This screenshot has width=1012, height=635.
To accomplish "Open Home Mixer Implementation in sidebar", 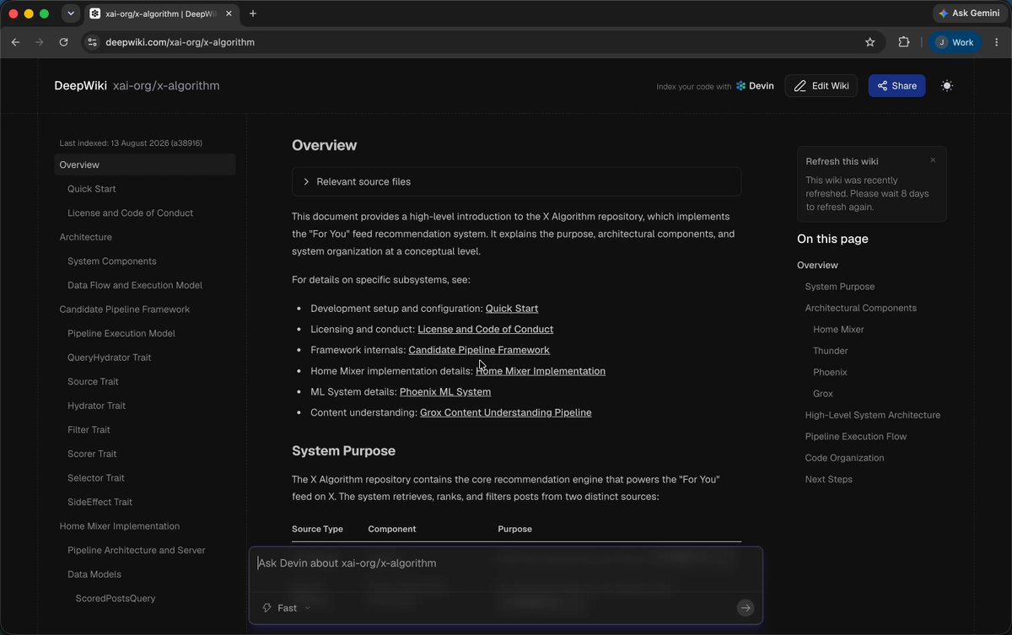I will [x=119, y=526].
